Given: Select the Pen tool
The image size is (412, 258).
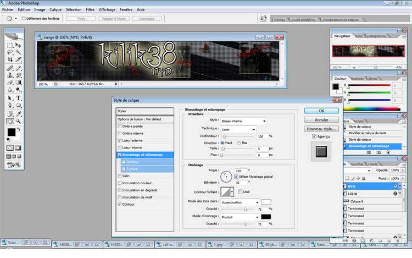Looking at the screenshot, I should (10, 106).
